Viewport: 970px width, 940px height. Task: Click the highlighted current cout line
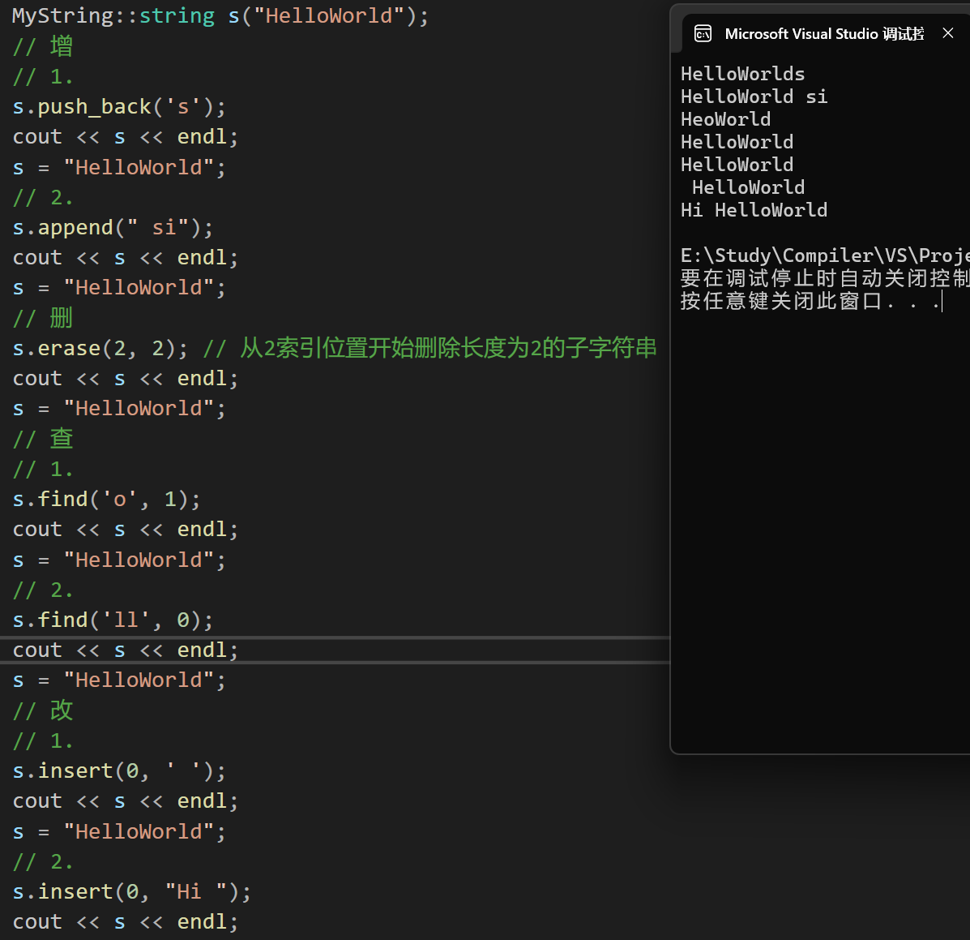point(126,650)
